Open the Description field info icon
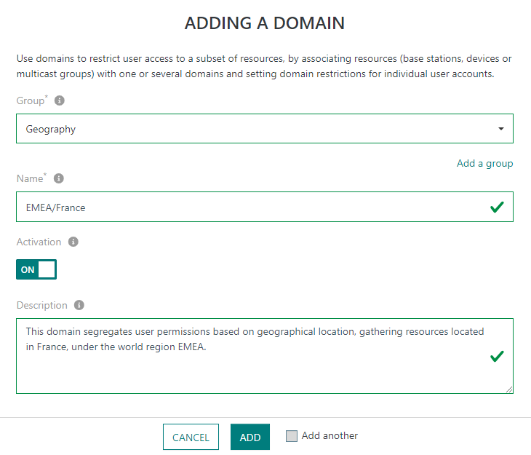531x455 pixels. pos(79,306)
